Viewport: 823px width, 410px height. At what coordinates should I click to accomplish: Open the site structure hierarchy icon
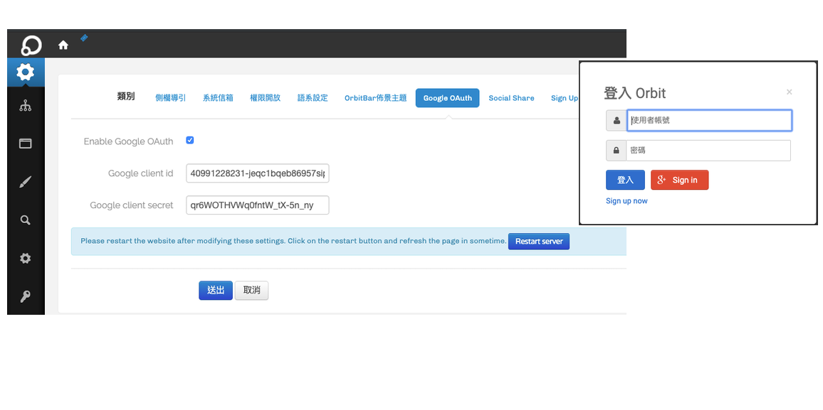tap(26, 107)
